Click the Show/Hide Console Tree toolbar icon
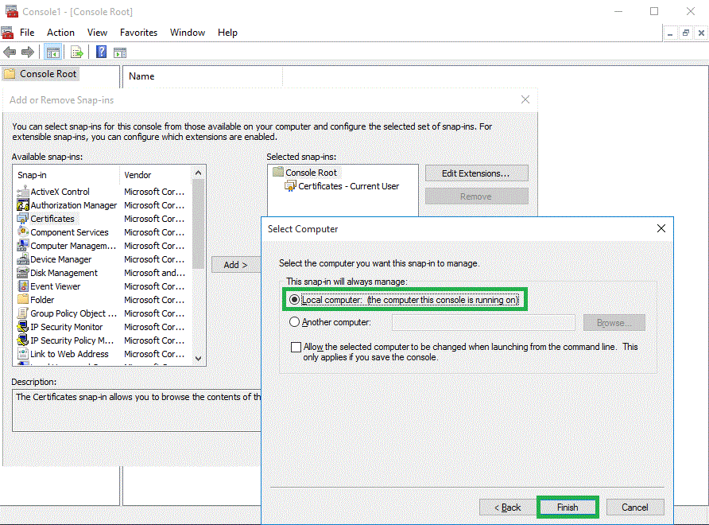 53,52
